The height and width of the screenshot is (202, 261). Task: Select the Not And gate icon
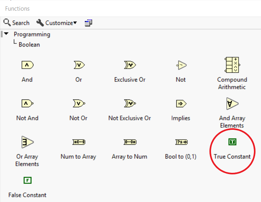point(28,103)
